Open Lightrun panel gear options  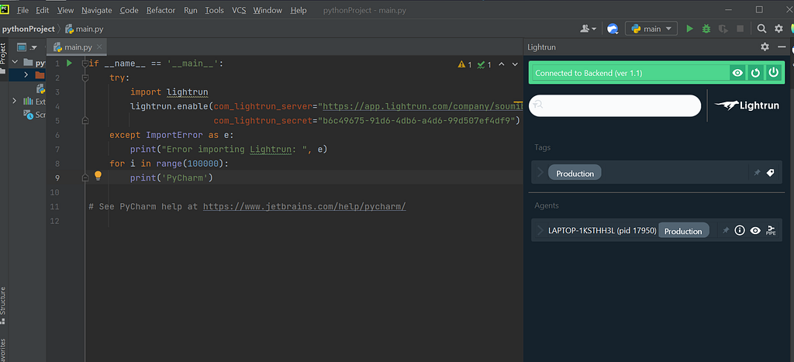click(765, 47)
